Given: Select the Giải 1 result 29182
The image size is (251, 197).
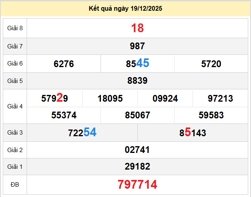Looking at the screenshot, I should 137,167.
